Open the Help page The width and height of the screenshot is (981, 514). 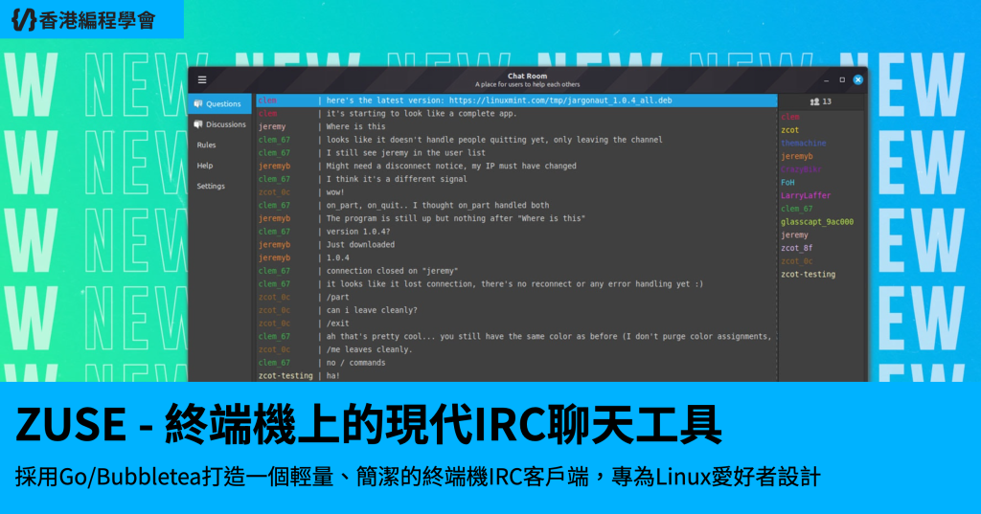(205, 166)
